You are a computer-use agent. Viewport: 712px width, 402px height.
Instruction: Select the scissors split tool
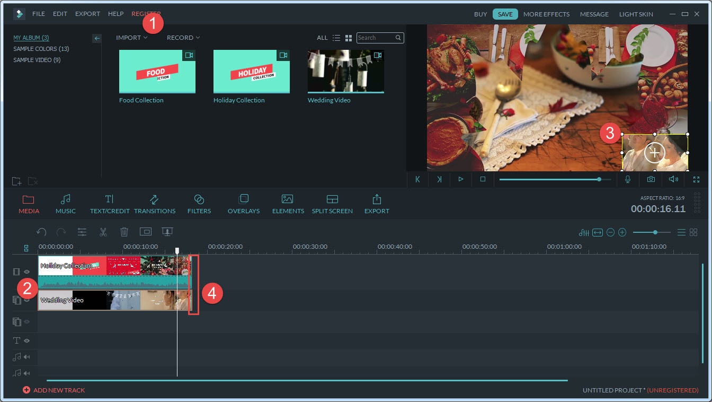click(103, 232)
